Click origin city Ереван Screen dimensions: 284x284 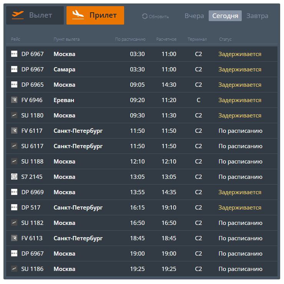(64, 100)
